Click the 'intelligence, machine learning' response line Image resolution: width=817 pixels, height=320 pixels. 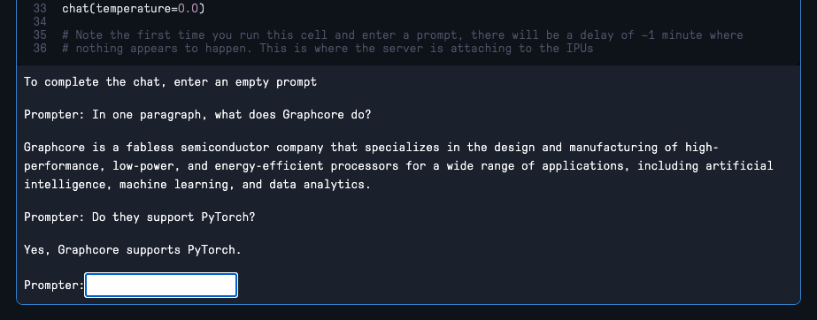197,184
